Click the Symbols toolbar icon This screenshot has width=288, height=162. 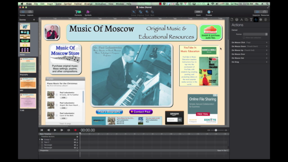coord(88,12)
